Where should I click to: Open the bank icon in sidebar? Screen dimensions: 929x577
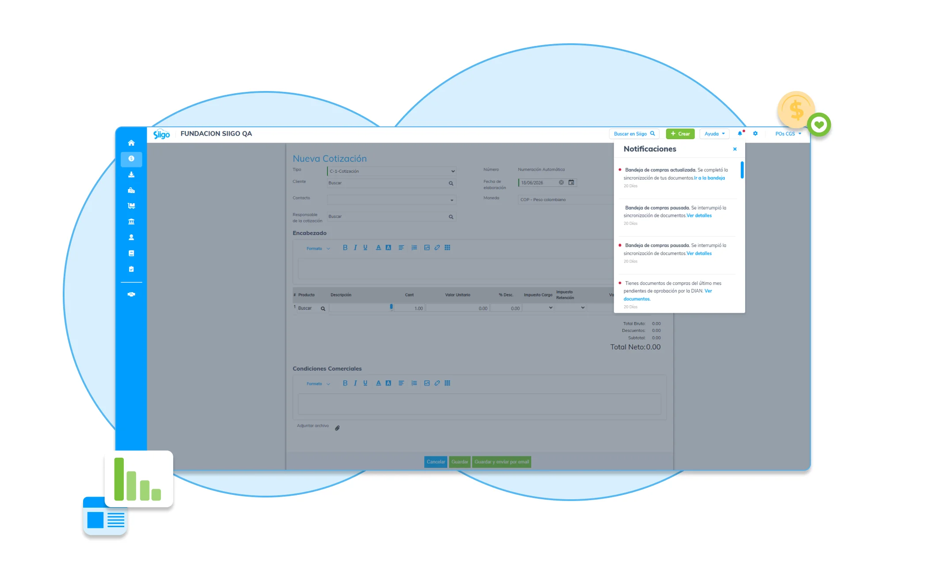[131, 222]
